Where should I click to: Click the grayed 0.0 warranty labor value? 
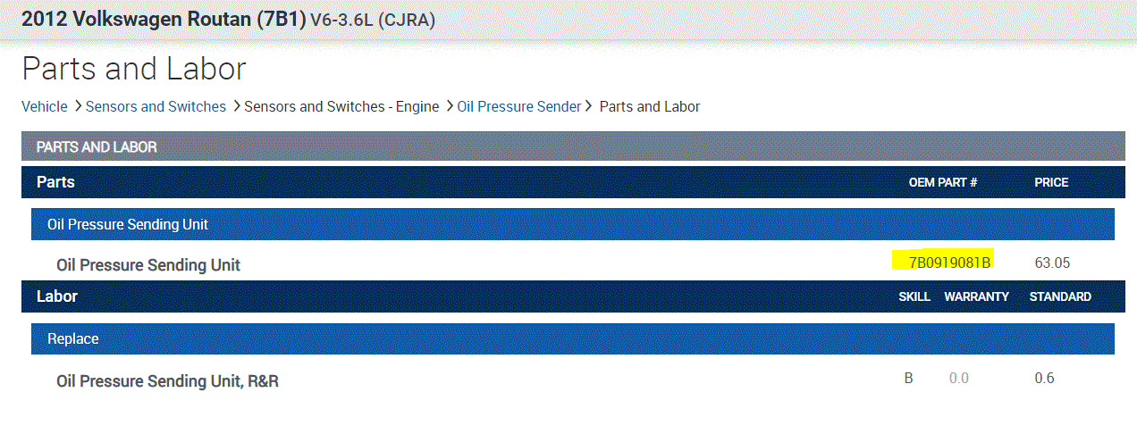tap(958, 379)
